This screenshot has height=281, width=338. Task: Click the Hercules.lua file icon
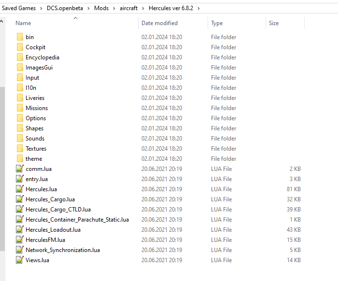pyautogui.click(x=20, y=189)
